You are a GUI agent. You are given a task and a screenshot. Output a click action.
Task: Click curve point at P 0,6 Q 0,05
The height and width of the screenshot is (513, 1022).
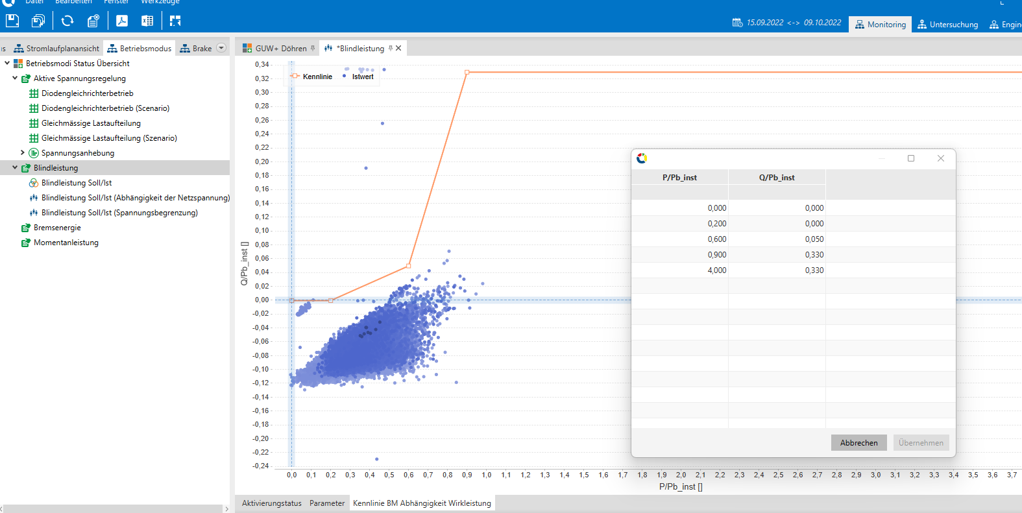coord(408,266)
